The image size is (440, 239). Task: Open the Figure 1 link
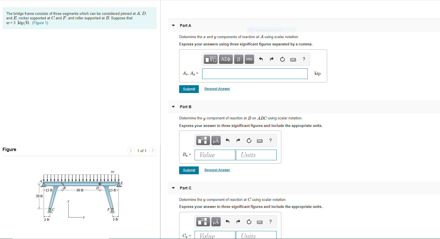coord(40,23)
